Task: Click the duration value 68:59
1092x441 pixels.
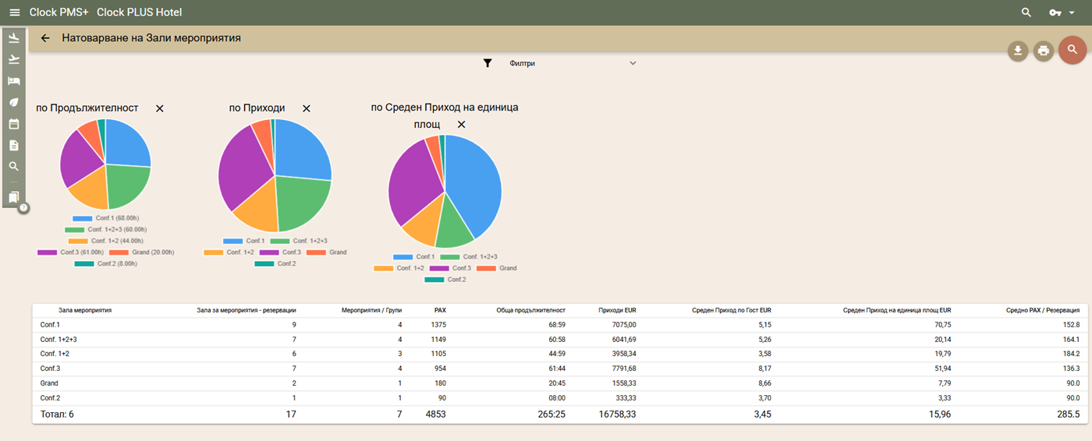Action: pyautogui.click(x=556, y=325)
